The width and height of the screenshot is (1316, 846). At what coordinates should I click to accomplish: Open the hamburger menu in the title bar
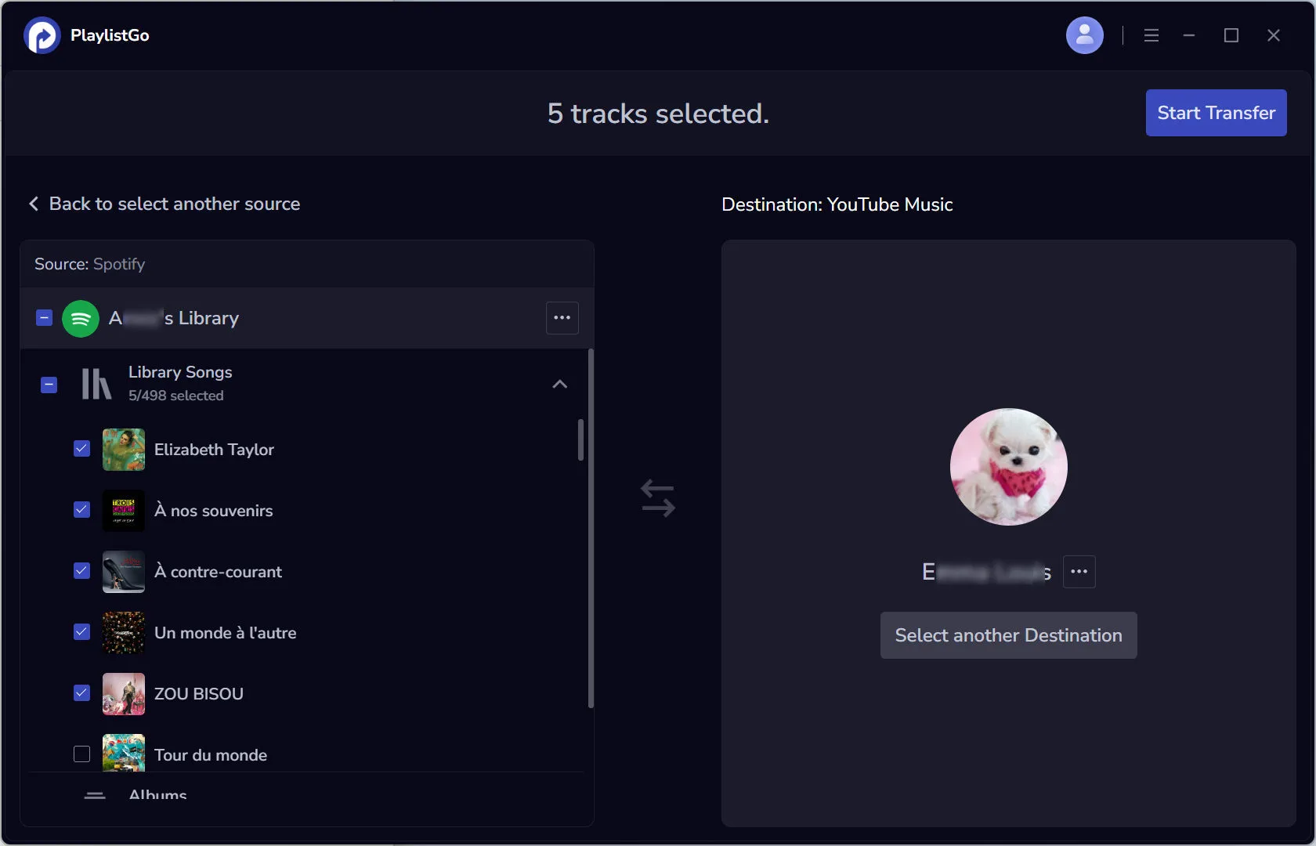point(1151,35)
